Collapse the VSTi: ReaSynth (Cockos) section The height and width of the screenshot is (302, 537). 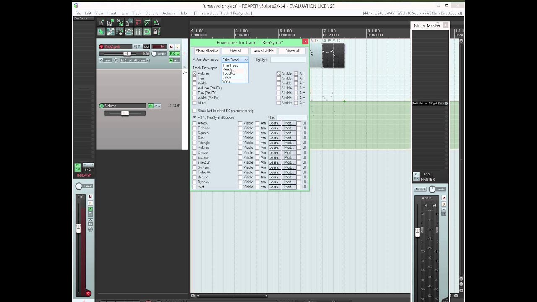point(194,117)
